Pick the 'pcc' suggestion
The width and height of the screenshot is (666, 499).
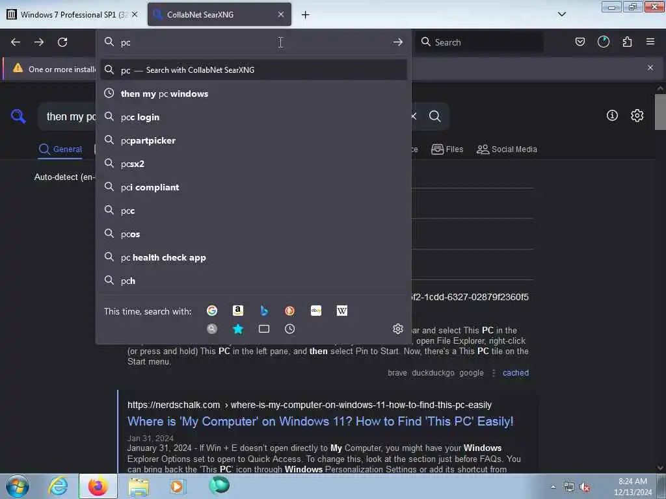[254, 211]
